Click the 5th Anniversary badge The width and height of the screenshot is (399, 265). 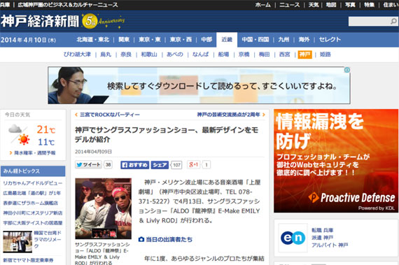coord(103,21)
